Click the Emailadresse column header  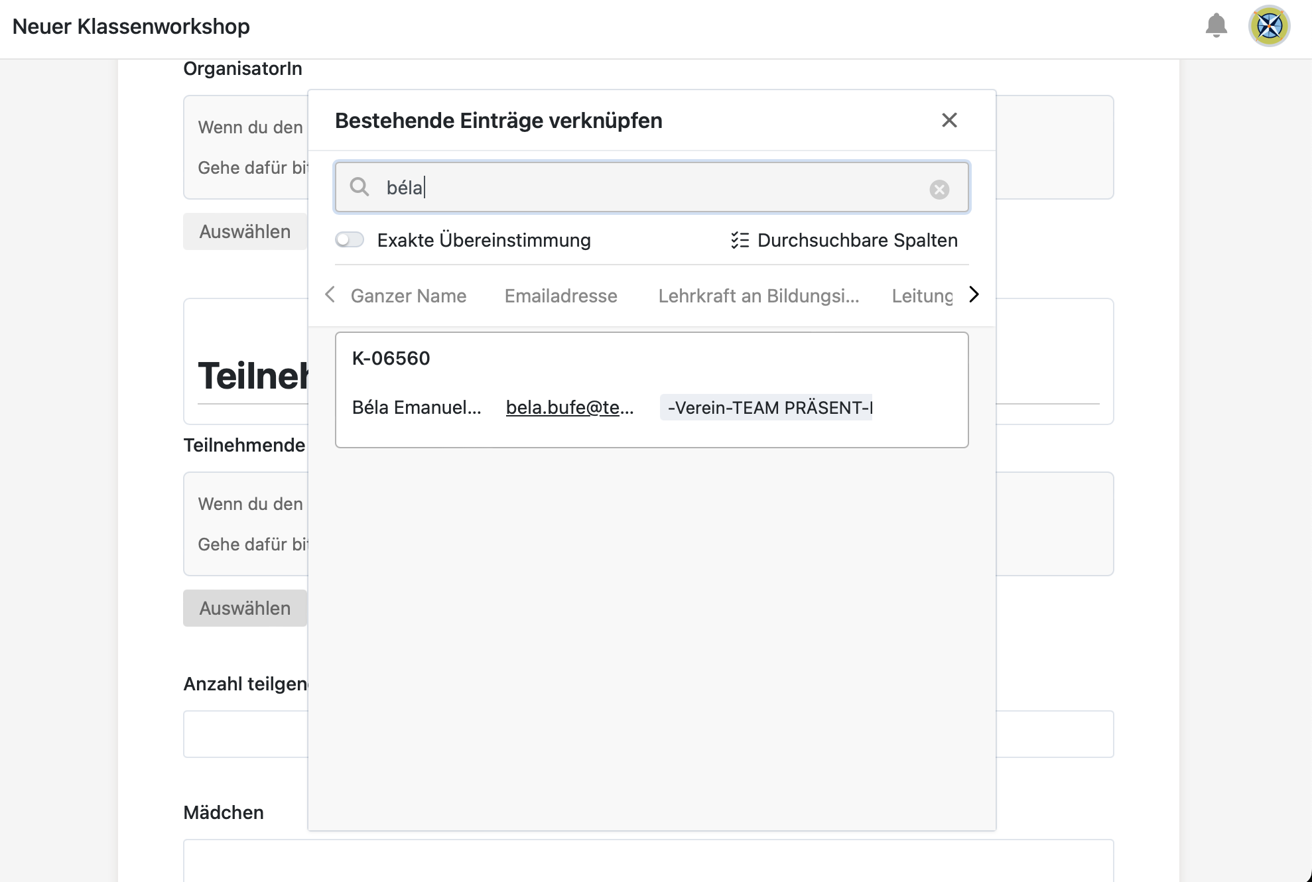[560, 296]
